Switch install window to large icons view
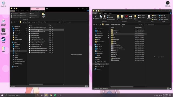This screenshot has width=173, height=97. (170, 88)
